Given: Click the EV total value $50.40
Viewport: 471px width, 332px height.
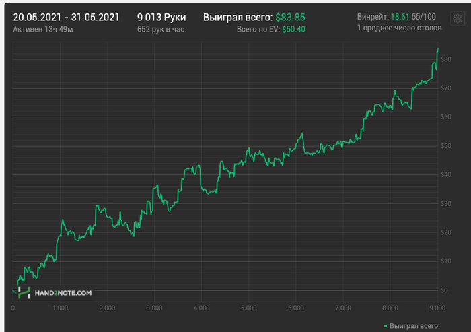Looking at the screenshot, I should (x=293, y=29).
